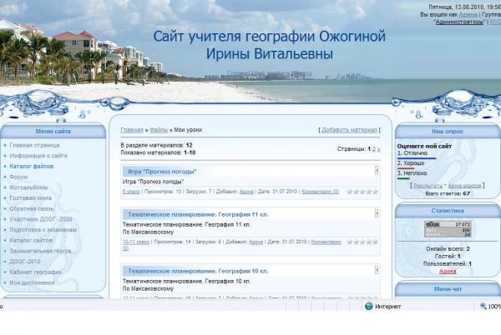Open Тематическое планирование. География 10 кл. title

point(198,272)
